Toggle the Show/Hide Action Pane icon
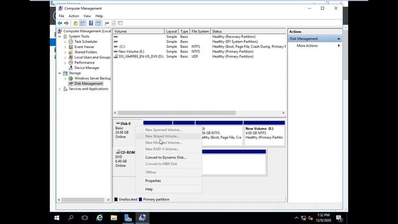The height and width of the screenshot is (224, 398). (98, 23)
